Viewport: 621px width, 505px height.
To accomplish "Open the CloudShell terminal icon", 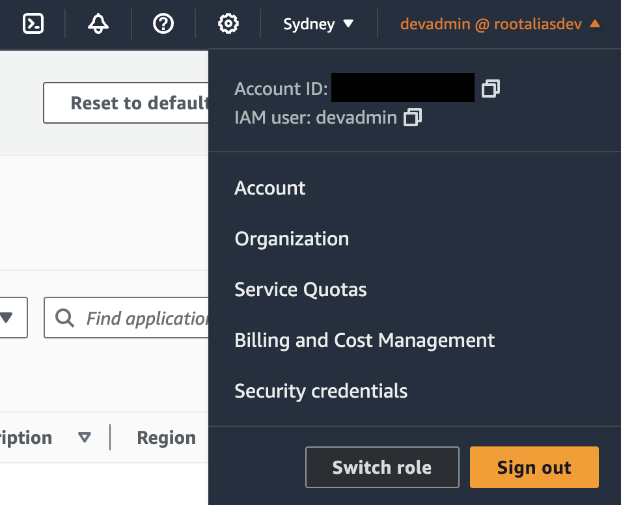I will click(x=33, y=24).
